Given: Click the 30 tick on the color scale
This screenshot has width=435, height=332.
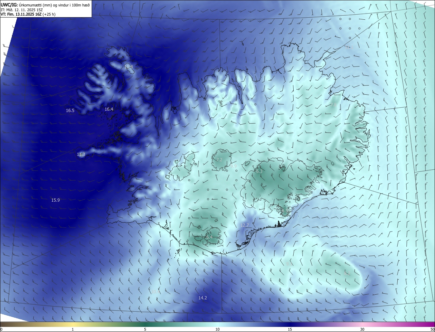Looking at the screenshot, I should [362, 329].
